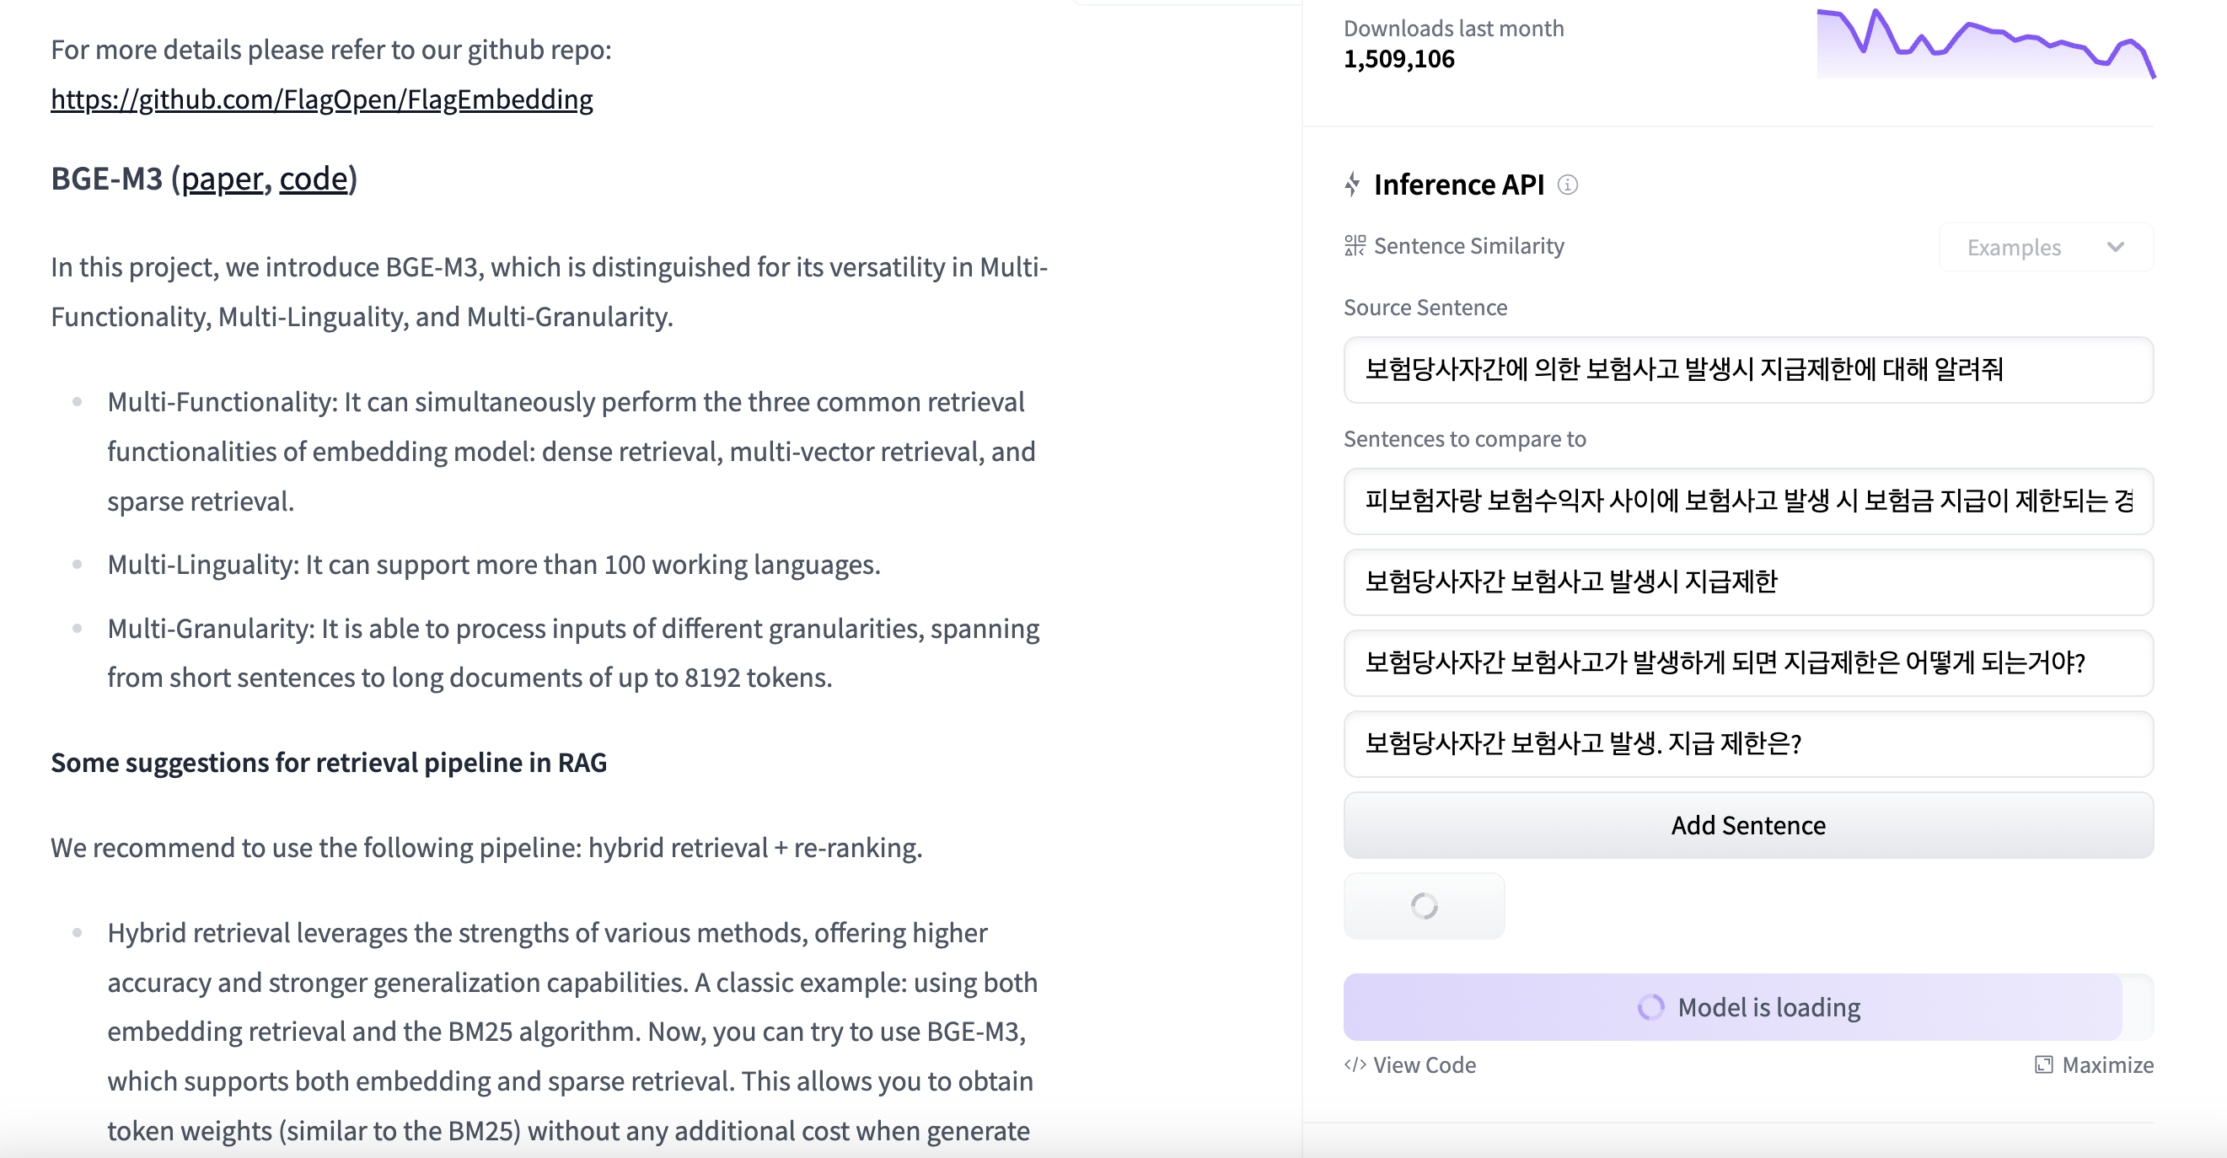Viewport: 2227px width, 1158px height.
Task: Click the loading compute button below Add Sentence
Action: click(x=1424, y=906)
